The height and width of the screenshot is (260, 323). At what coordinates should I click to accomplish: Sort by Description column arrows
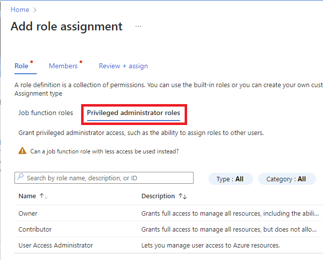(182, 196)
